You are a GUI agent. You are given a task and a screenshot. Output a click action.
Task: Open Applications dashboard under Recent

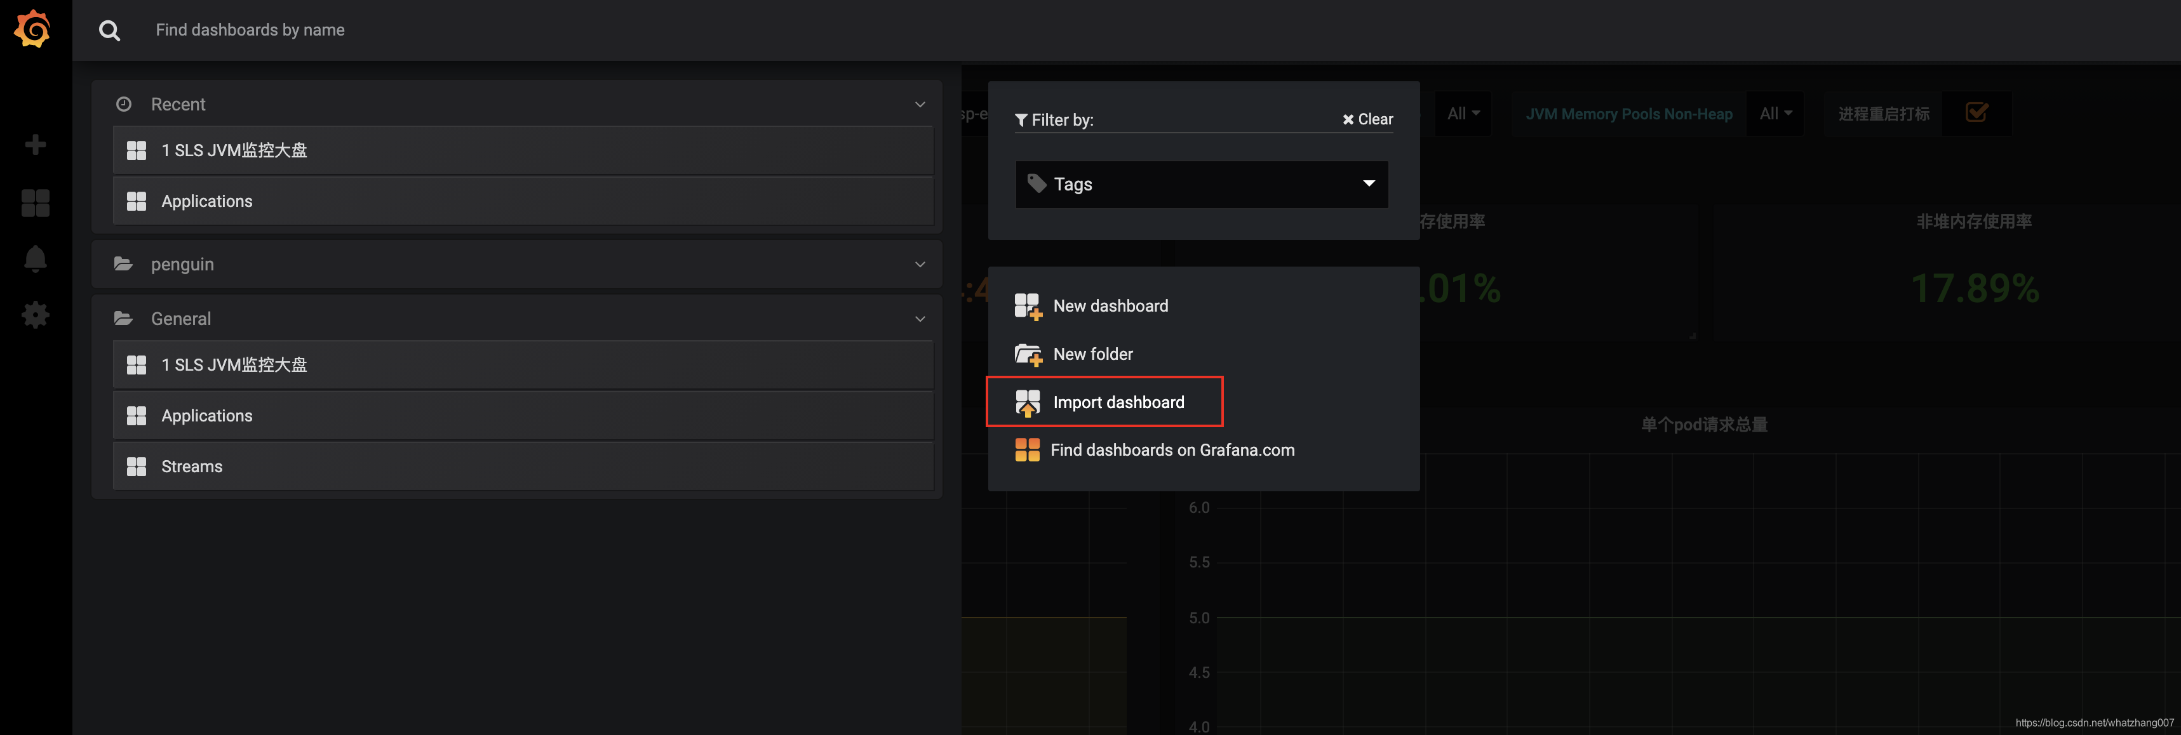click(x=206, y=201)
